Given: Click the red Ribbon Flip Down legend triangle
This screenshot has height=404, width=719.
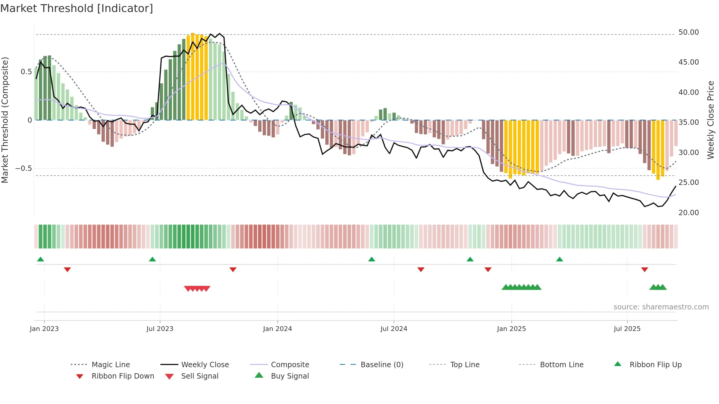Looking at the screenshot, I should [x=80, y=376].
